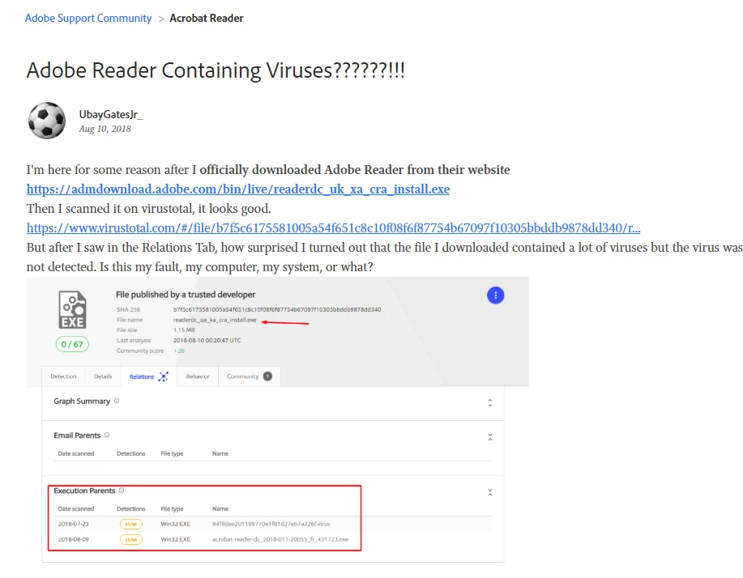Screen dimensions: 743x578
Task: Open the 94f8dee...virus file entry
Action: 271,524
